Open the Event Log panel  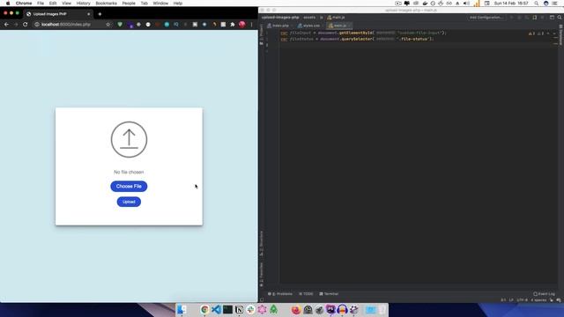click(545, 294)
